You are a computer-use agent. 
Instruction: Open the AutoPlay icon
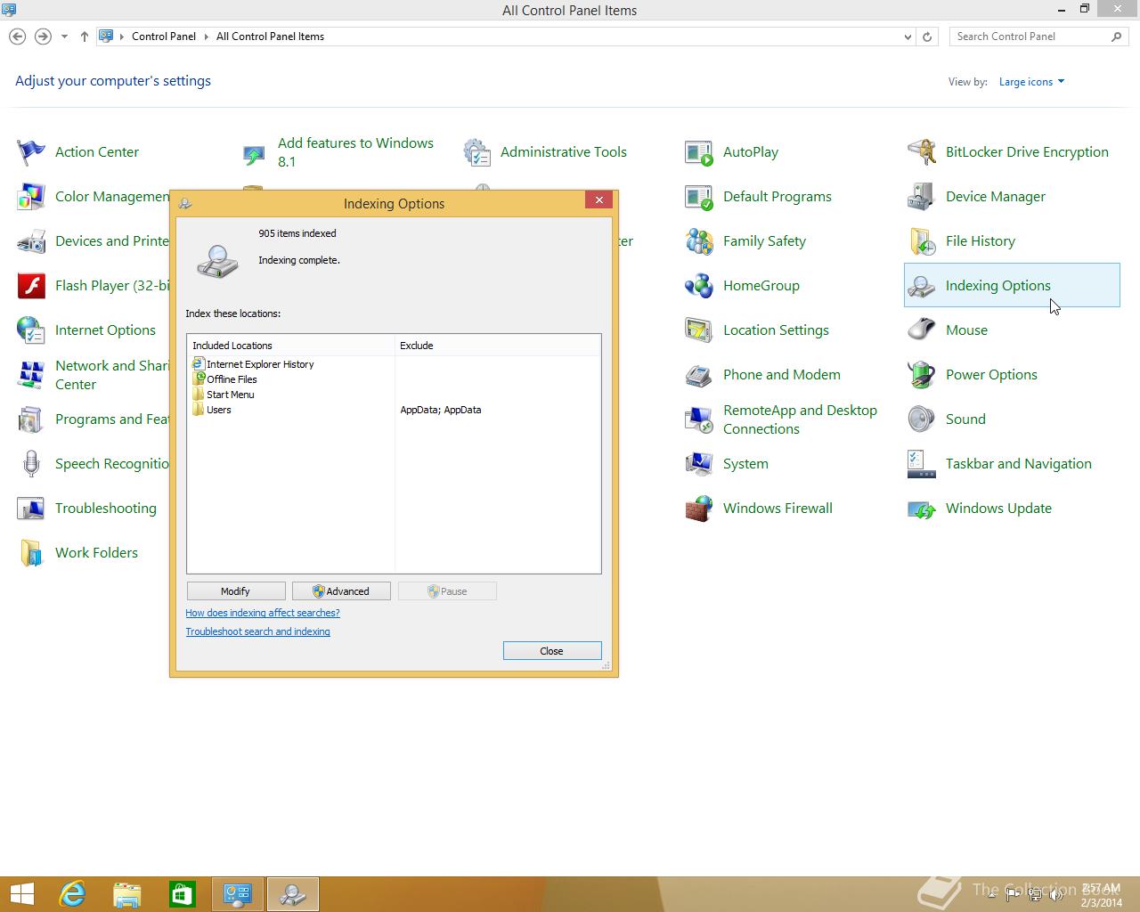[x=699, y=152]
